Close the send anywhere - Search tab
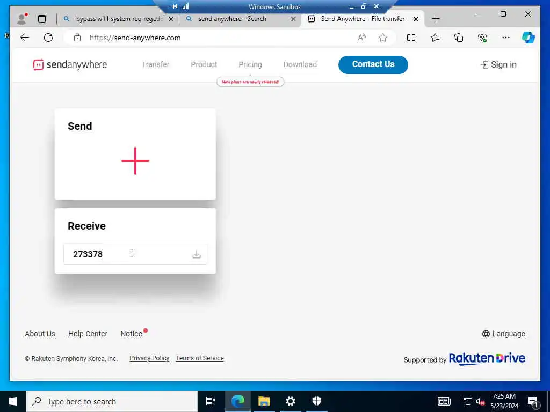Screen dimensions: 550x412 [294, 19]
